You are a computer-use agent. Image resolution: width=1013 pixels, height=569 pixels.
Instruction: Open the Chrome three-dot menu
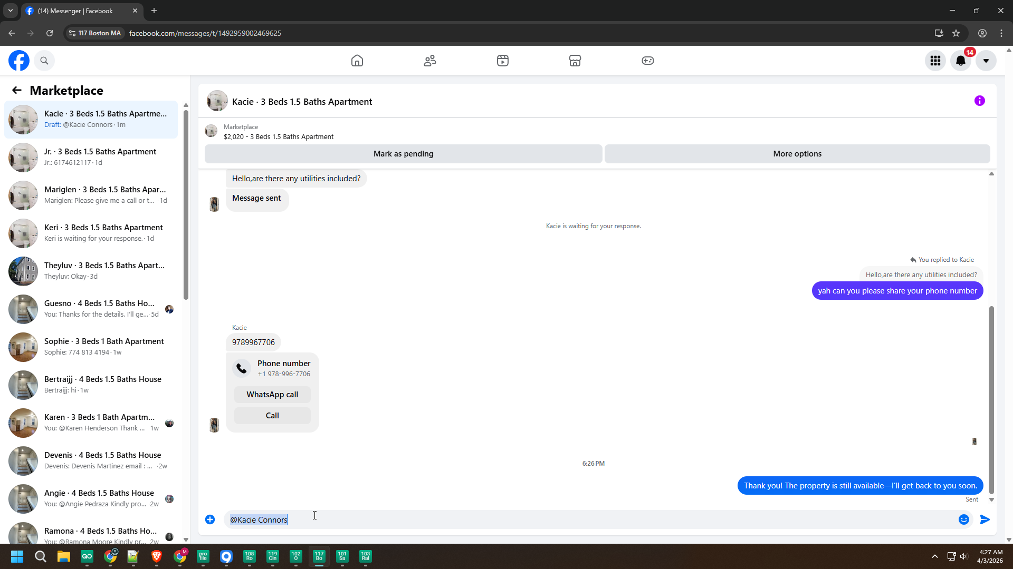coord(1001,33)
